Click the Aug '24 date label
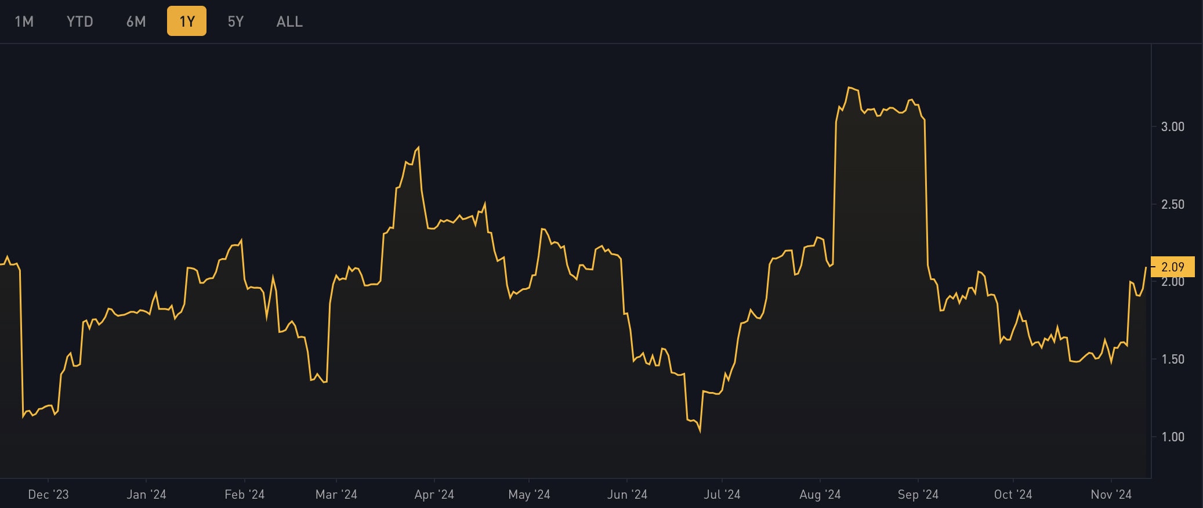1203x508 pixels. point(820,494)
